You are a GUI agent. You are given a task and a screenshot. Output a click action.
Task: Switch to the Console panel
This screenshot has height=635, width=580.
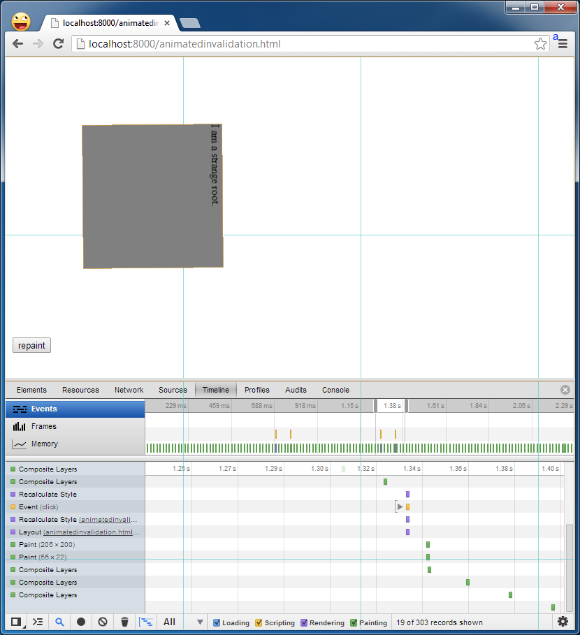tap(335, 390)
